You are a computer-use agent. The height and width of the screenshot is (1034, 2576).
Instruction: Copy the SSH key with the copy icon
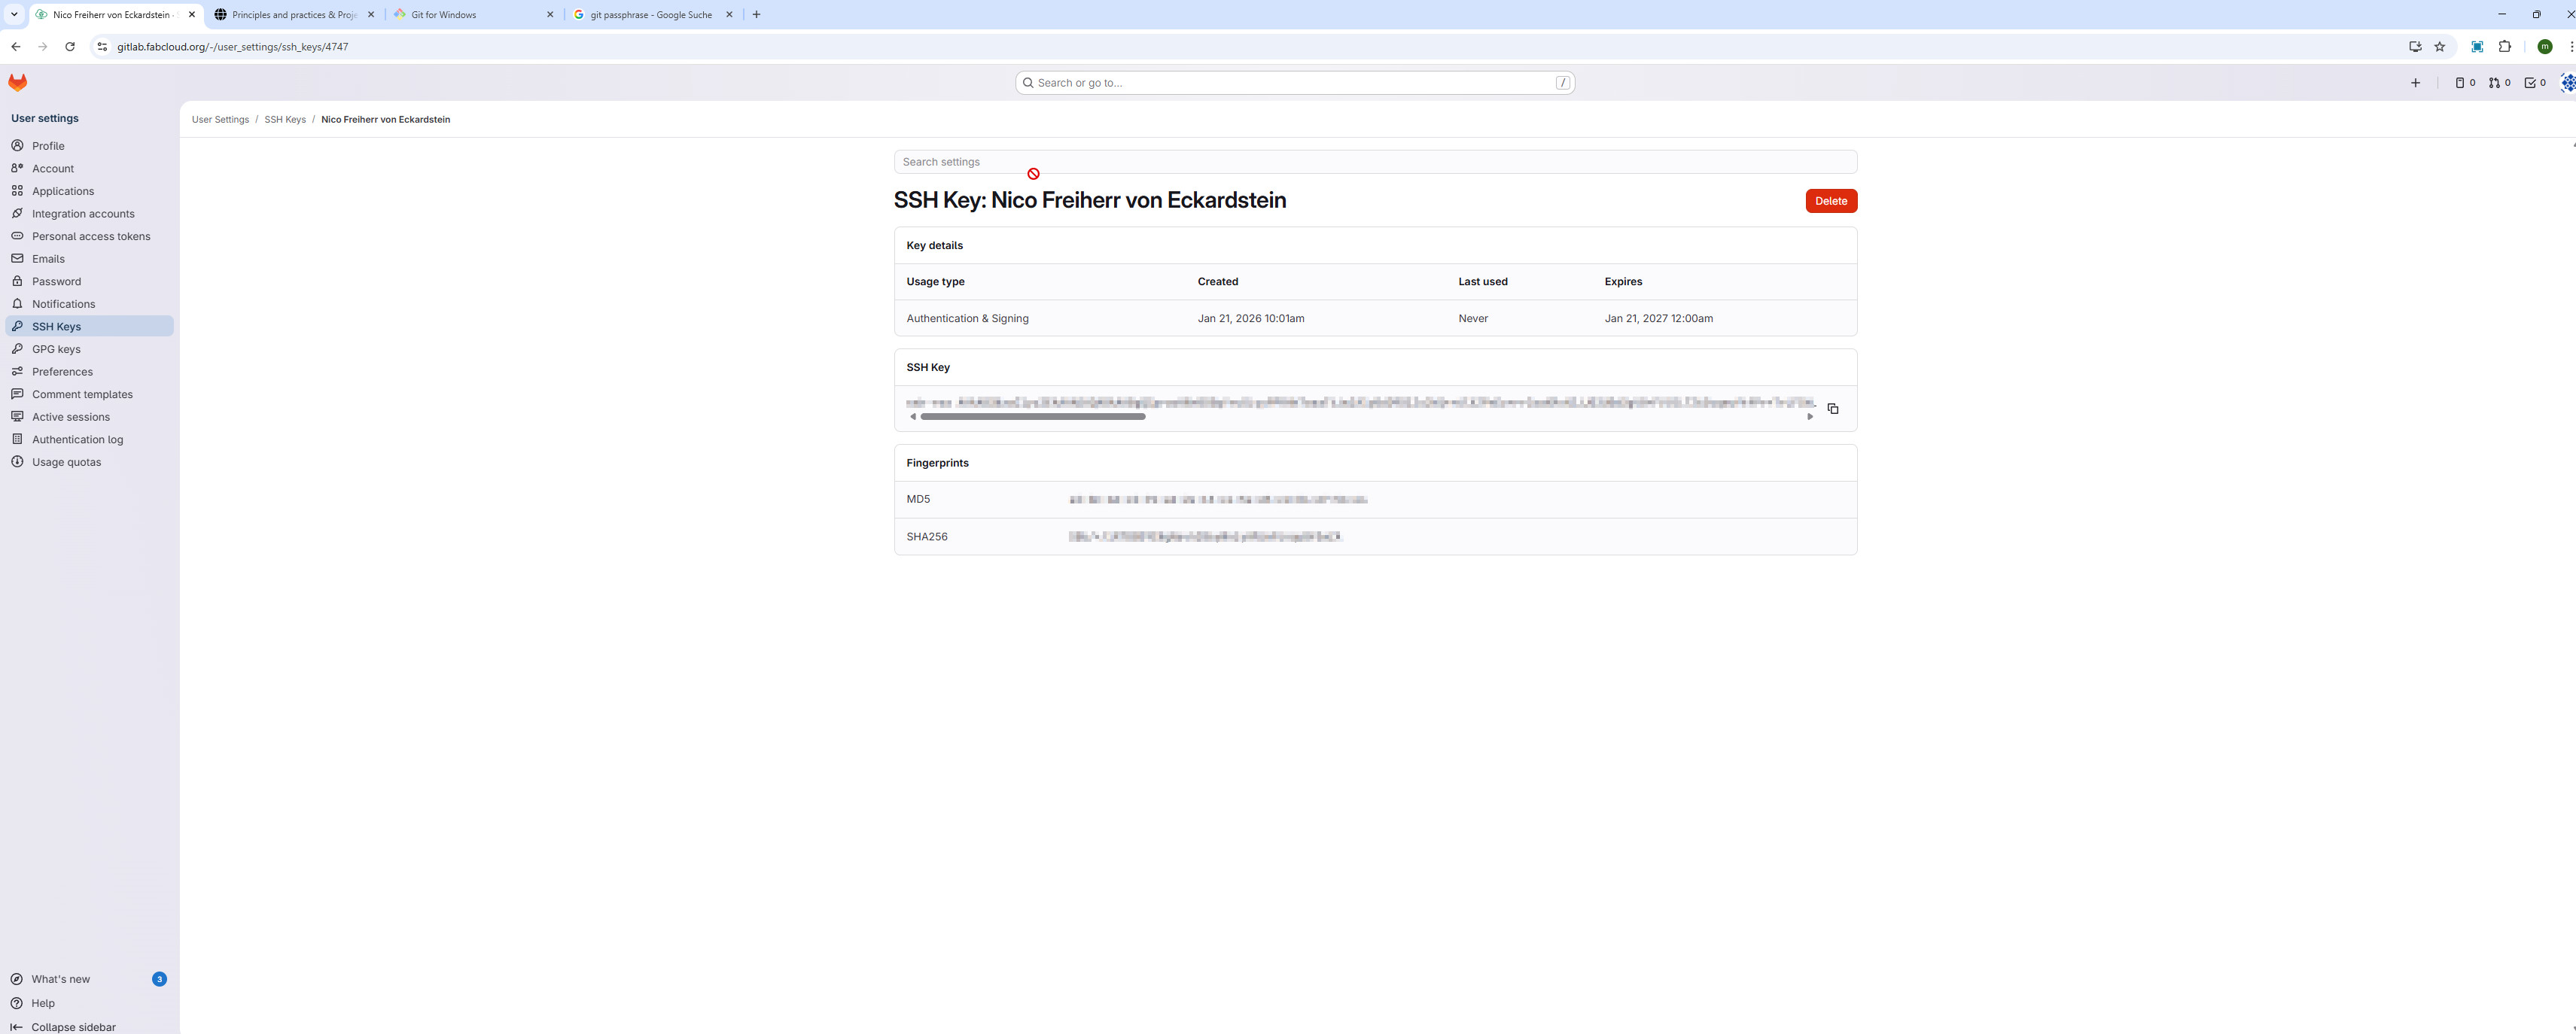click(1832, 409)
